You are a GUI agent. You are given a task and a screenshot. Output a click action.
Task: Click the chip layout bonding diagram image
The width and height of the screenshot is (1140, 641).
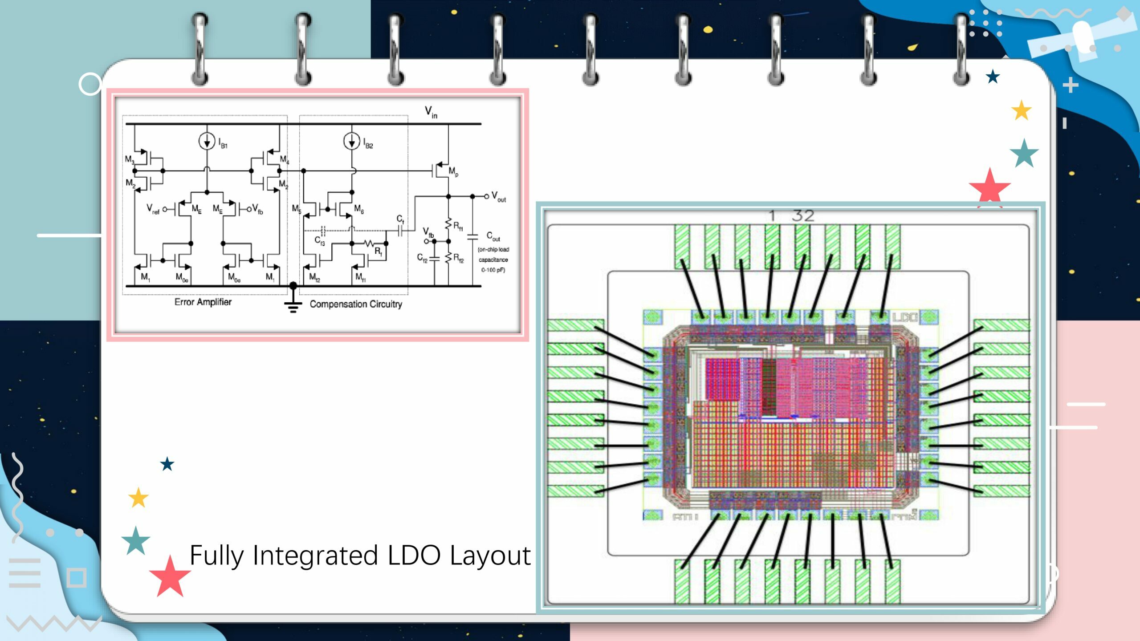(791, 408)
